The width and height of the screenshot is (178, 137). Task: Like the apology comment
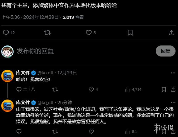[91, 131]
